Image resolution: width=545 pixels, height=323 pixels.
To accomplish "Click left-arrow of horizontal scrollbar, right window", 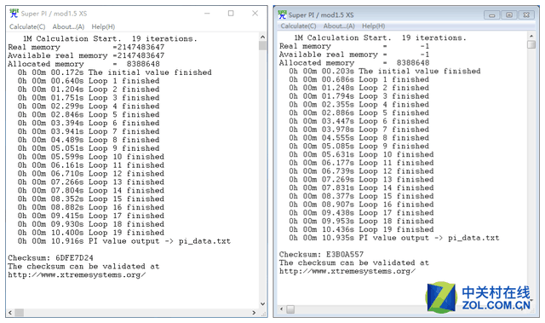I will pos(282,309).
